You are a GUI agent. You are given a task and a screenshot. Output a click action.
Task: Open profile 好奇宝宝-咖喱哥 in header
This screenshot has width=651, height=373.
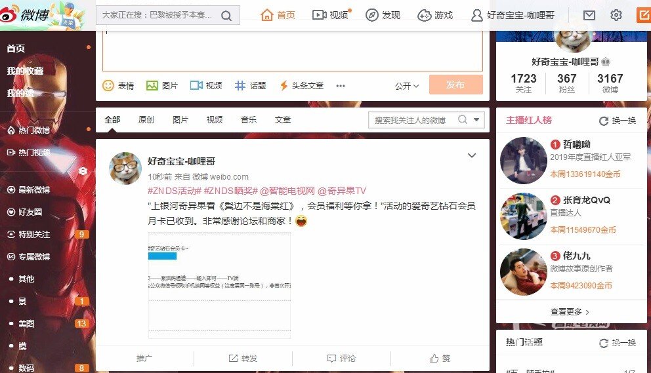[513, 15]
